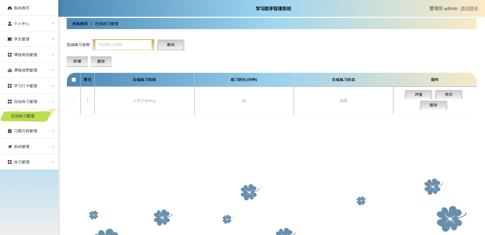Click the paper-plane icon for 系统管理
This screenshot has width=485, height=235.
coord(10,146)
